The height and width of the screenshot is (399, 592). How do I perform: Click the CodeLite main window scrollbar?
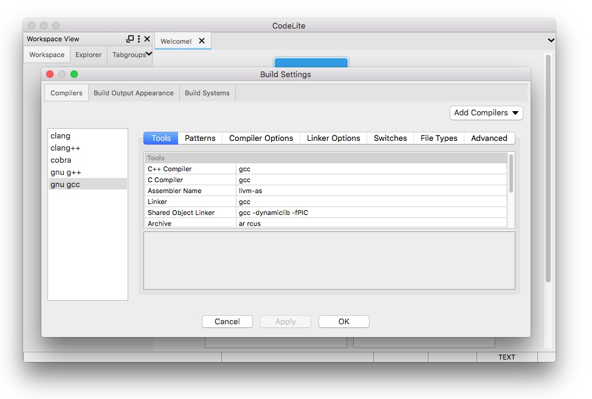548,168
